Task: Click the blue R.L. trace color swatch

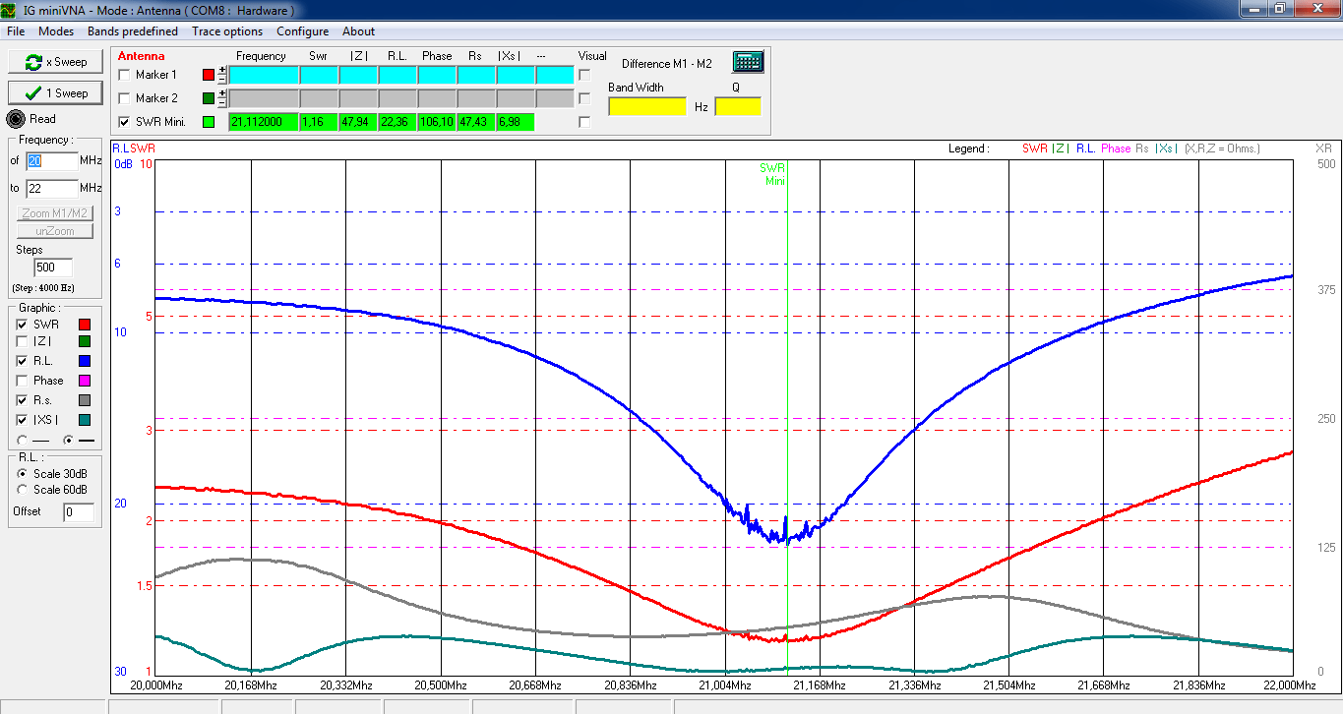Action: pyautogui.click(x=85, y=362)
